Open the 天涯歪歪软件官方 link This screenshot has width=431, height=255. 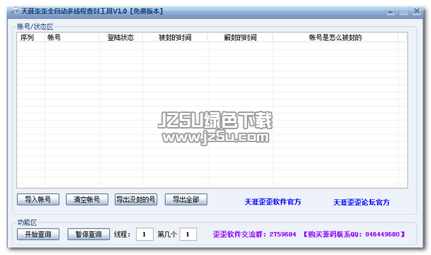[x=273, y=202]
